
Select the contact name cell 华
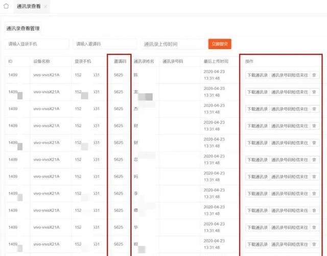tap(136, 227)
